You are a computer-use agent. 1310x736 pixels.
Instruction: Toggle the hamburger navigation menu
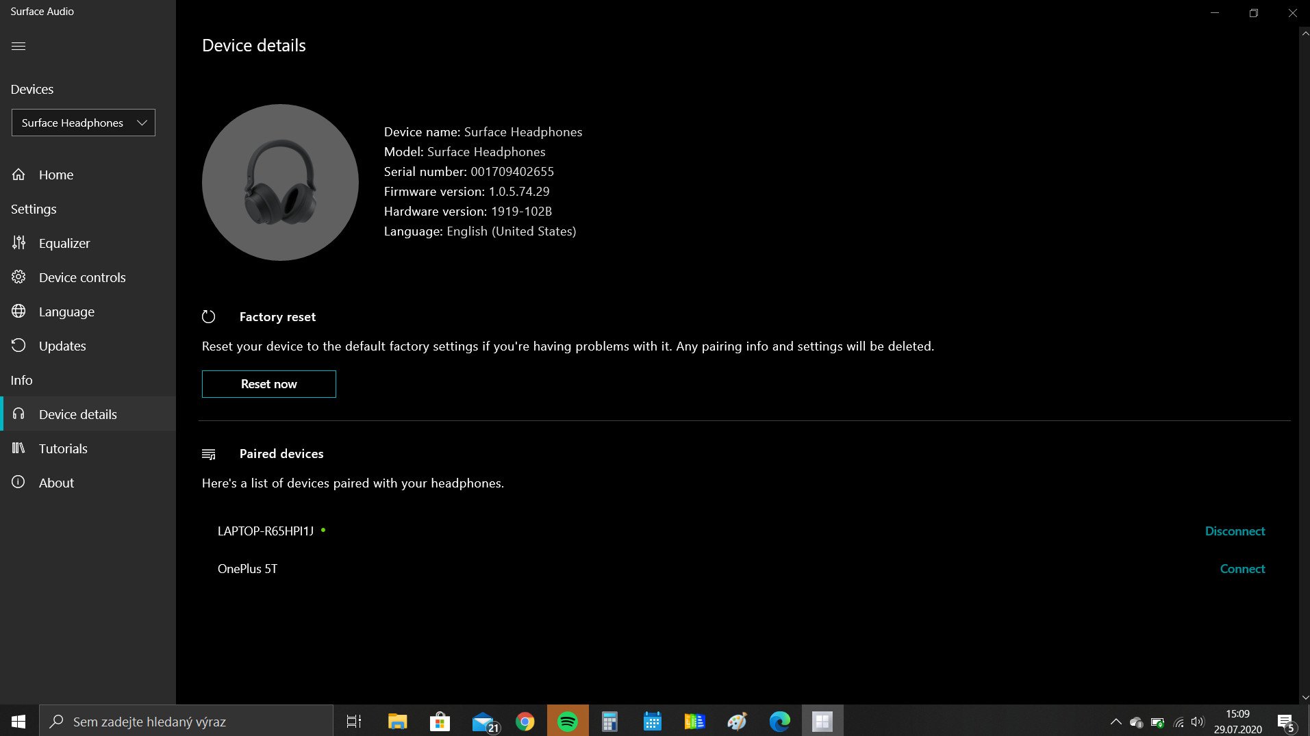click(x=18, y=46)
